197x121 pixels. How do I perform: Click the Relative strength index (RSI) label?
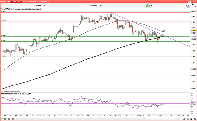[12, 93]
